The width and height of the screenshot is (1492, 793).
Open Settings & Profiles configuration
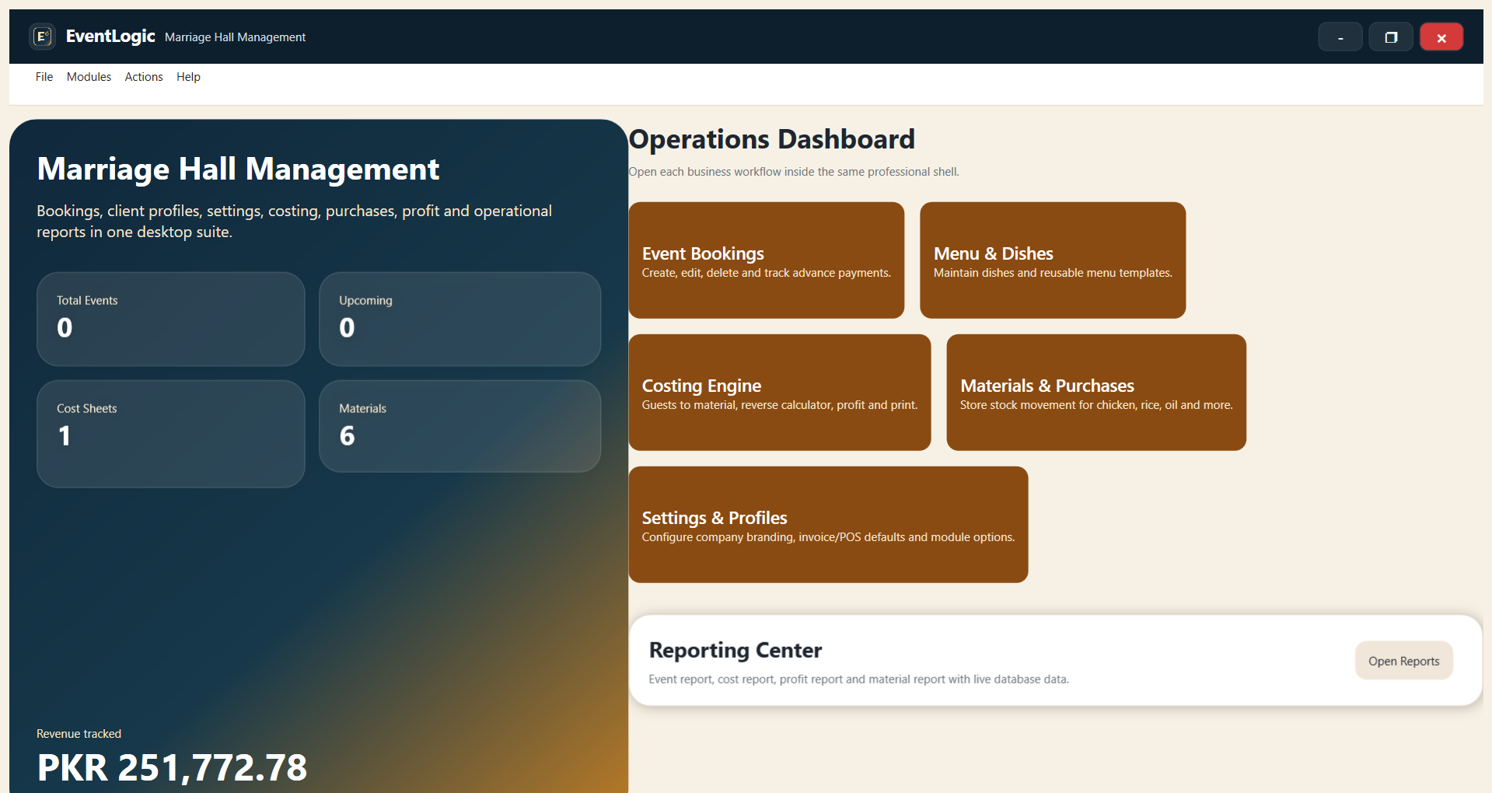828,524
